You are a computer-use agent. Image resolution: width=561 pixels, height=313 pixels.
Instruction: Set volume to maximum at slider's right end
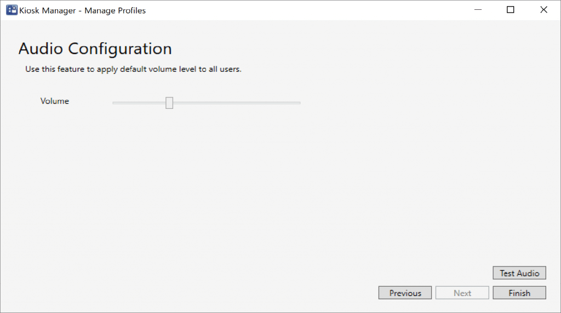pos(299,103)
